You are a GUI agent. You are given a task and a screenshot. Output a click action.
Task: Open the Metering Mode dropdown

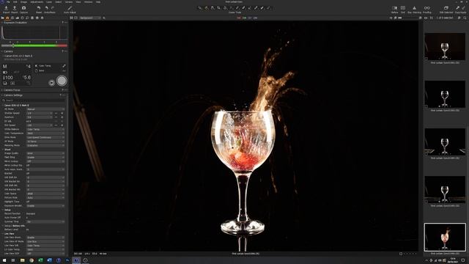click(x=45, y=145)
